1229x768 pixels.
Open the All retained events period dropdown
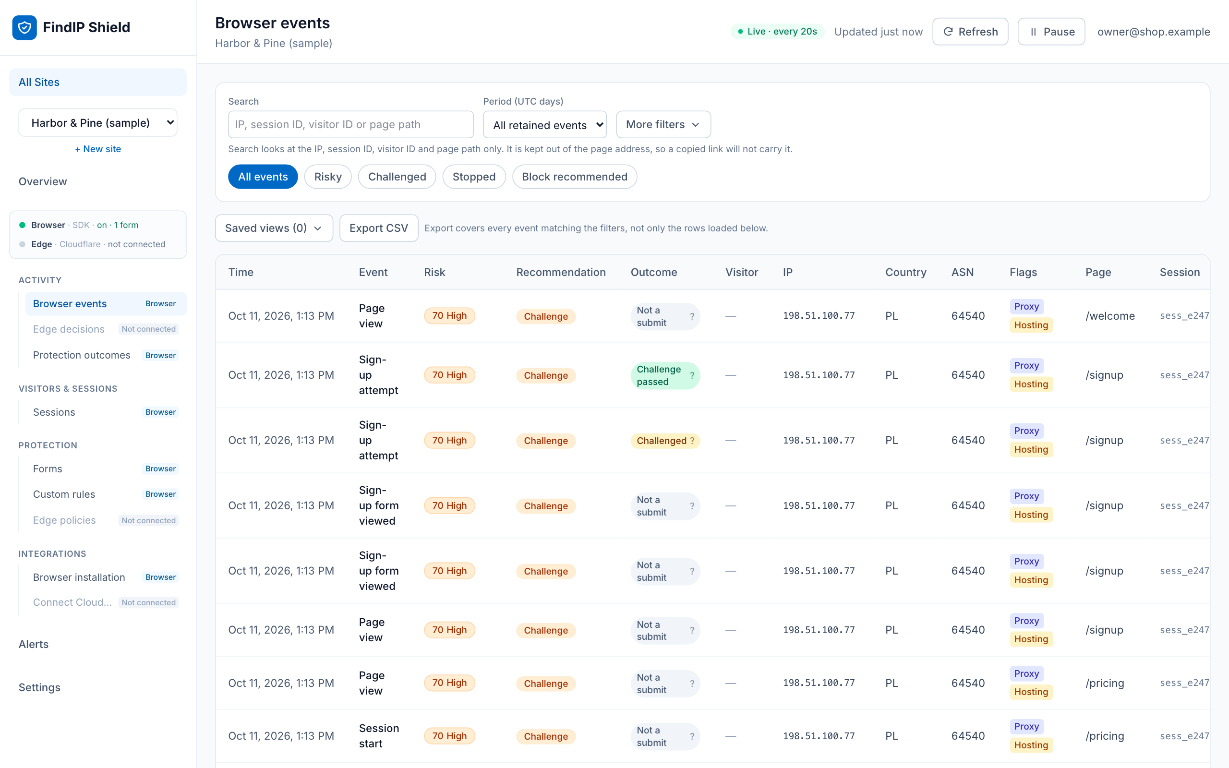[545, 124]
